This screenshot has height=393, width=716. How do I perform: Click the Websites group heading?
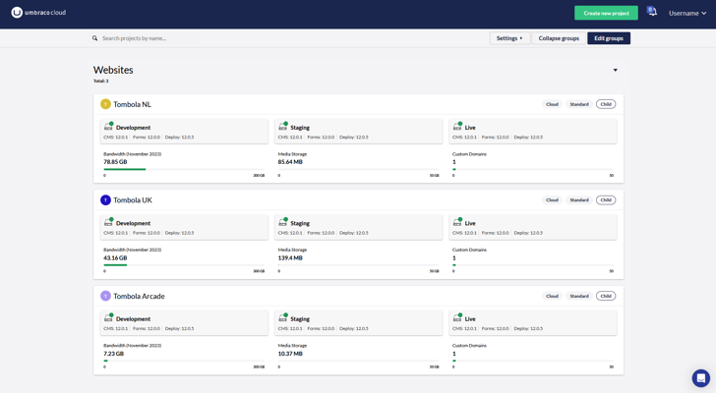point(113,70)
